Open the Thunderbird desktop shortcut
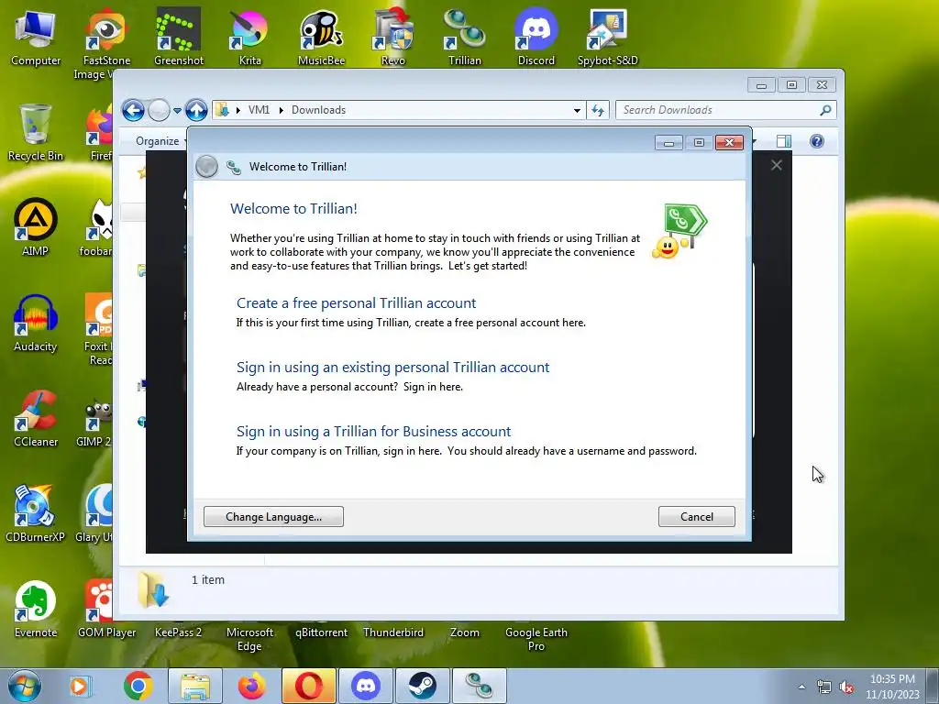939x704 pixels. 392,632
